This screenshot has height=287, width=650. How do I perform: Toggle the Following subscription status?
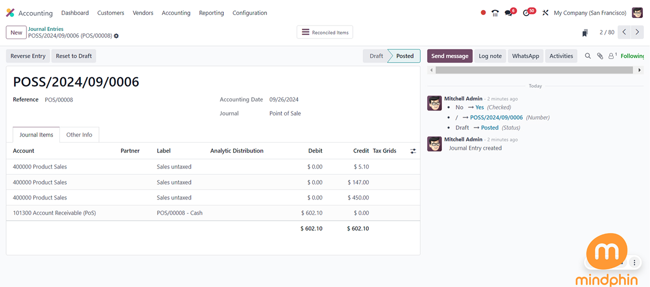[632, 56]
